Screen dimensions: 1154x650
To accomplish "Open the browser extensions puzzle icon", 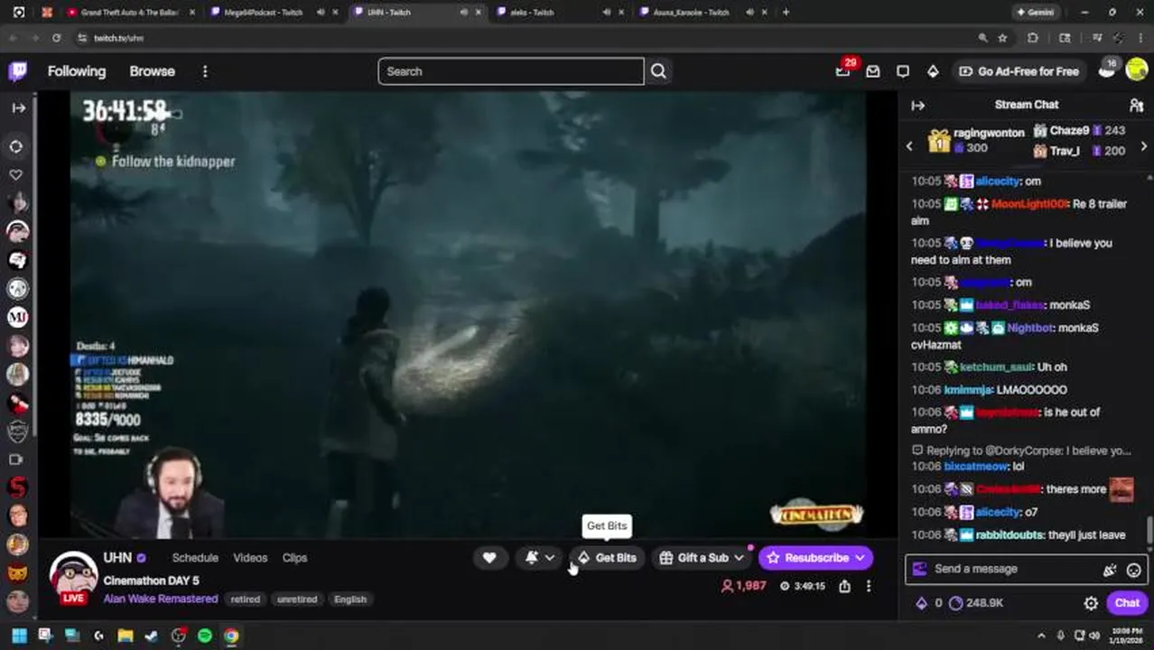I will [1033, 38].
